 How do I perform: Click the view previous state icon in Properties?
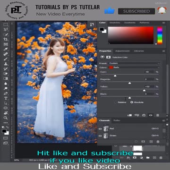click(136, 115)
